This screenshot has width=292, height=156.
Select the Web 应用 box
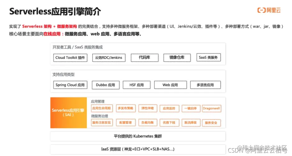[170, 85]
